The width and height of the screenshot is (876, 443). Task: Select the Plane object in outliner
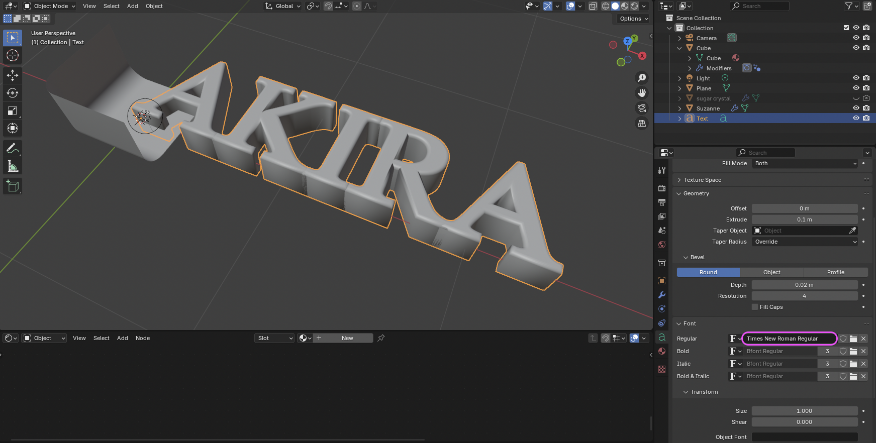pos(704,88)
